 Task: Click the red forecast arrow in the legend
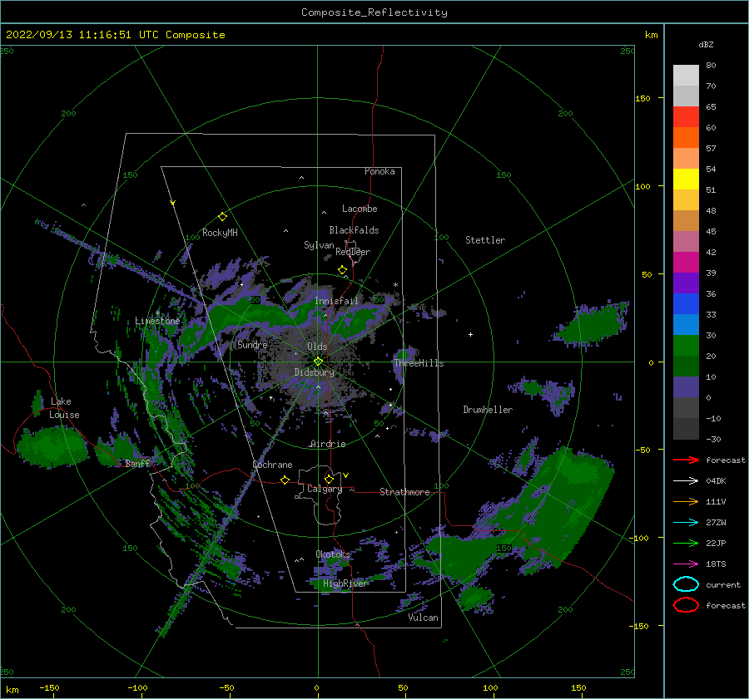coord(686,460)
